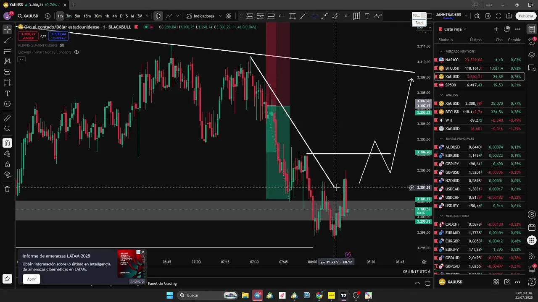Open chart settings hexagon icon
This screenshot has height=302, width=538.
[x=488, y=16]
